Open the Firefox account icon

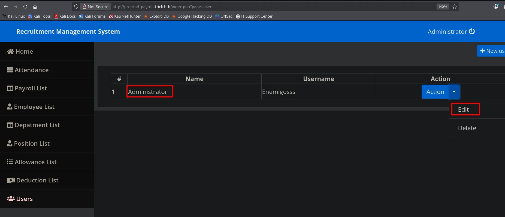[x=496, y=7]
